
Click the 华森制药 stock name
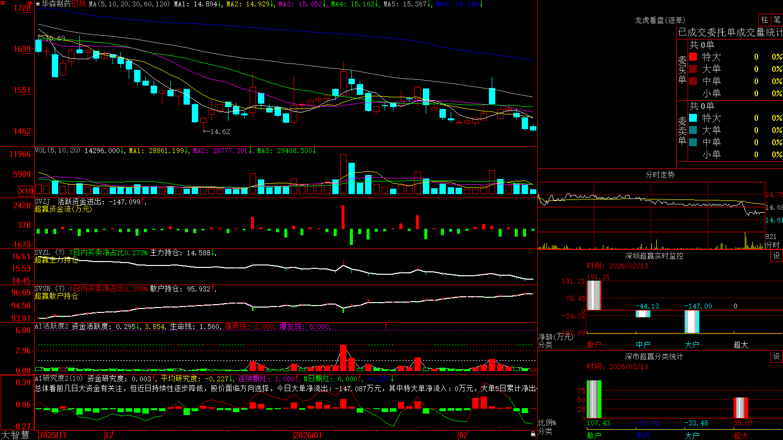click(56, 4)
